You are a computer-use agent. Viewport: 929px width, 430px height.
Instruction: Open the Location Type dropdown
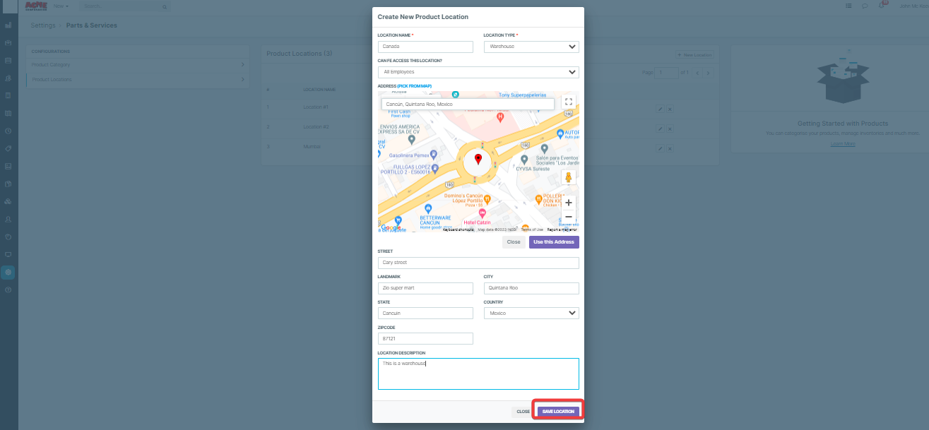tap(531, 47)
